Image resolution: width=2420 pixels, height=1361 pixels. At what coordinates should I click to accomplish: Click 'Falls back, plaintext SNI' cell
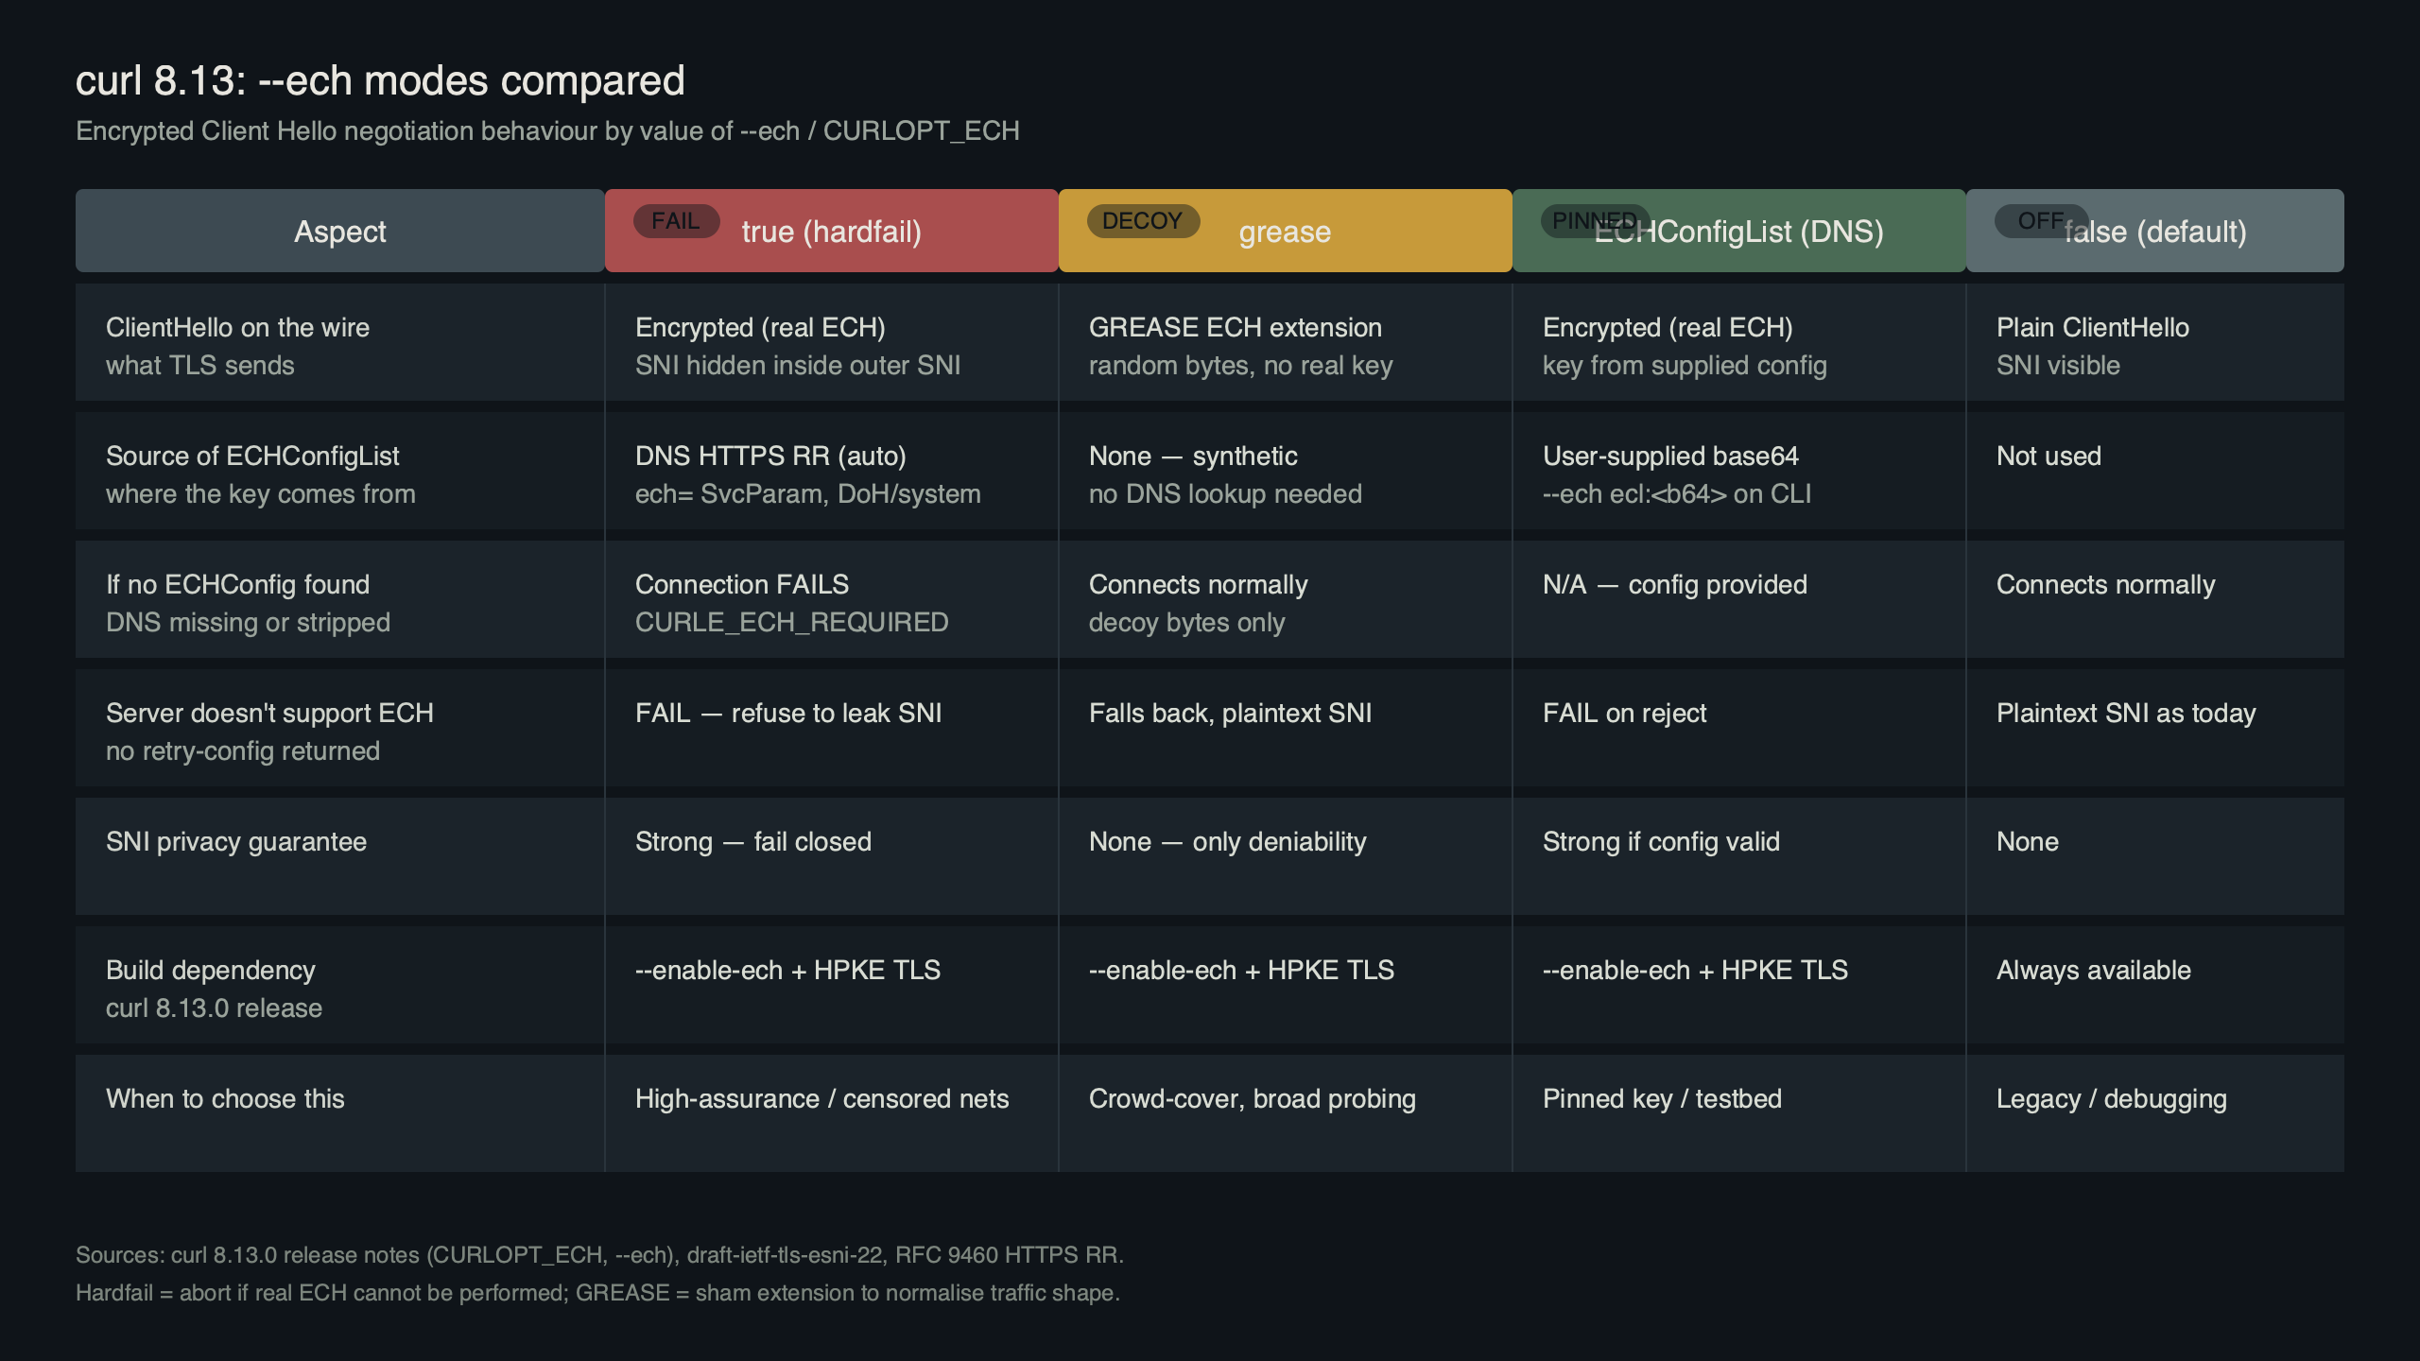point(1230,713)
